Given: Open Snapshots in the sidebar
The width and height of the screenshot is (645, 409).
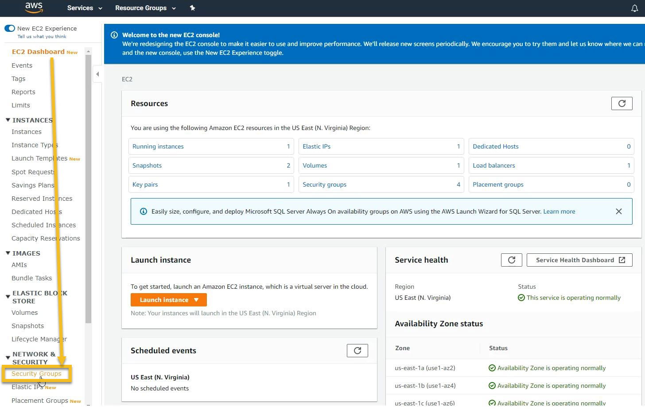Looking at the screenshot, I should tap(27, 326).
